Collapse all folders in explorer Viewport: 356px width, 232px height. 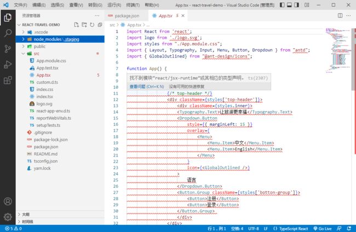tap(100, 25)
